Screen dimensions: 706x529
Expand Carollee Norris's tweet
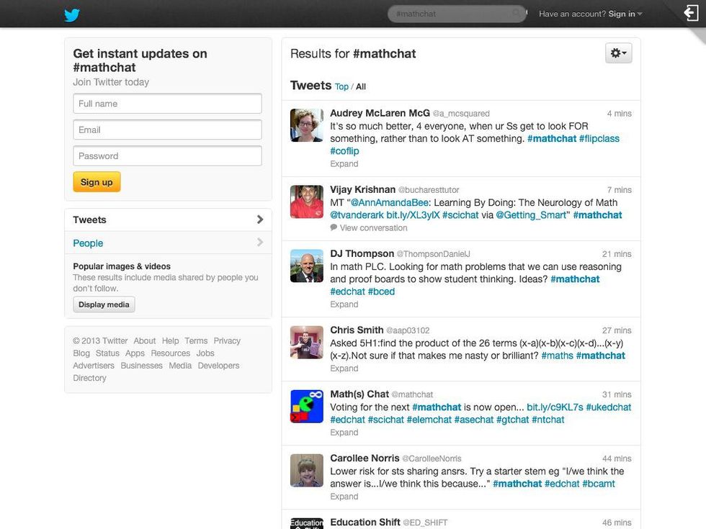(344, 497)
